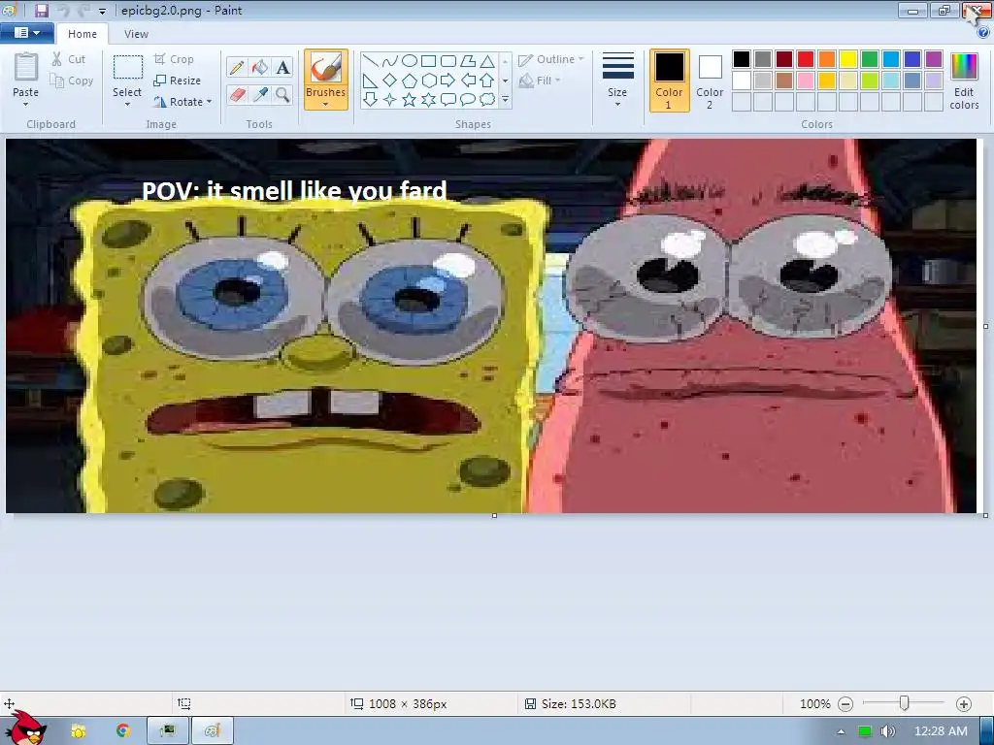Open Chrome from the taskbar
The width and height of the screenshot is (994, 745).
click(123, 731)
